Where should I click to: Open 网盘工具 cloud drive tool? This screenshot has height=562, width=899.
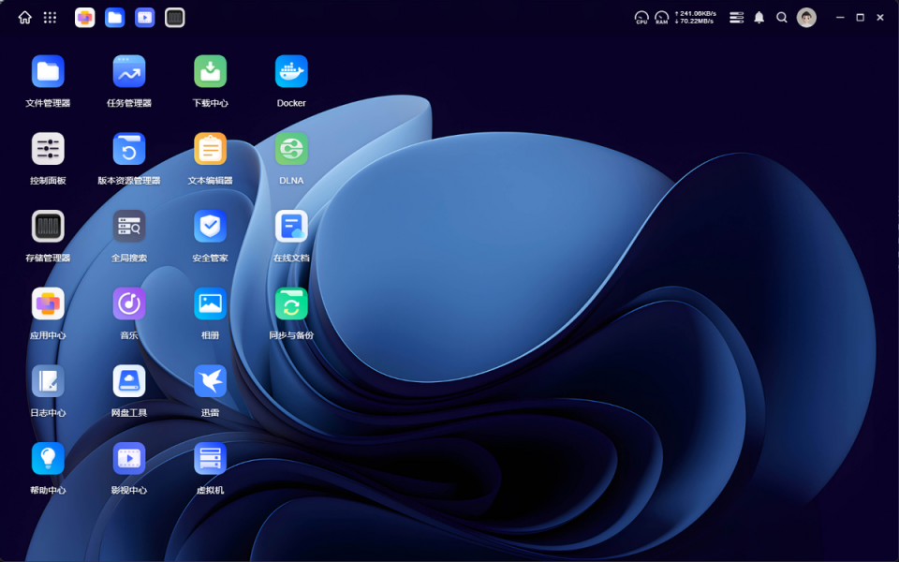pos(129,381)
